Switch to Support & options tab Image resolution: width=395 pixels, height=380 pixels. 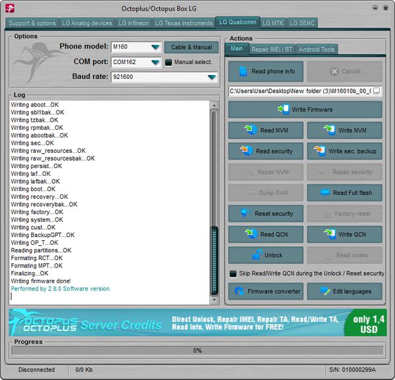32,23
